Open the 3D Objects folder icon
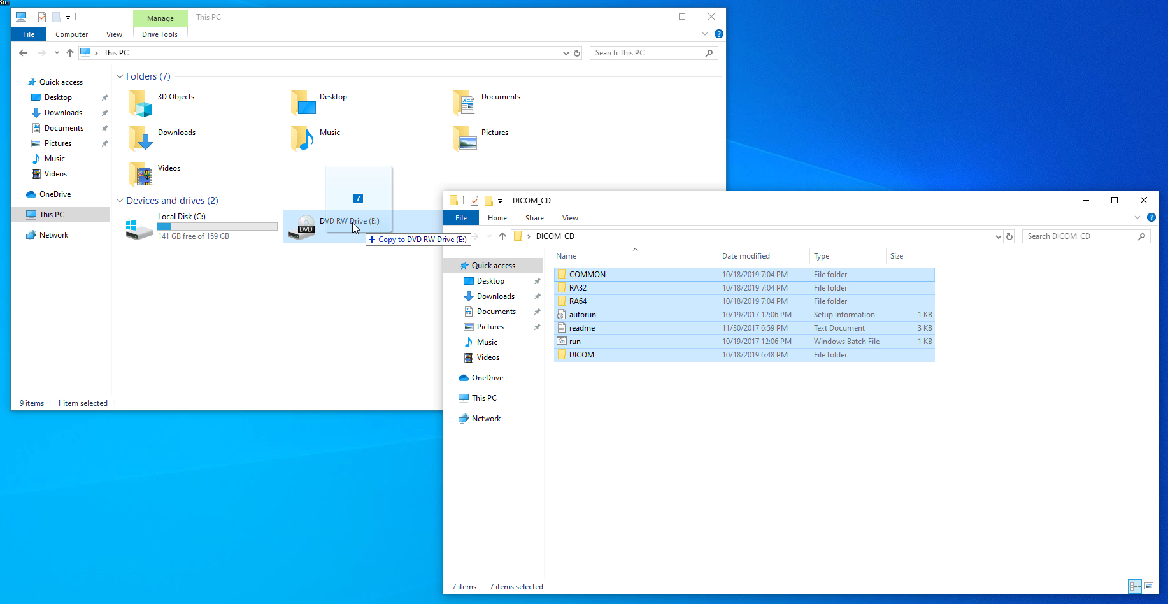This screenshot has height=604, width=1168. (140, 103)
